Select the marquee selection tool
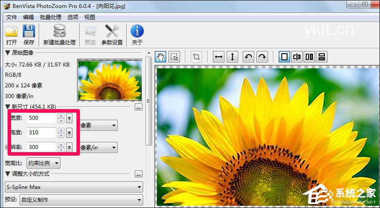 click(x=174, y=57)
